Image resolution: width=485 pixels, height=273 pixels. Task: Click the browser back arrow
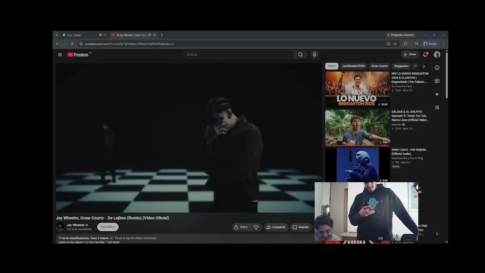coord(57,44)
